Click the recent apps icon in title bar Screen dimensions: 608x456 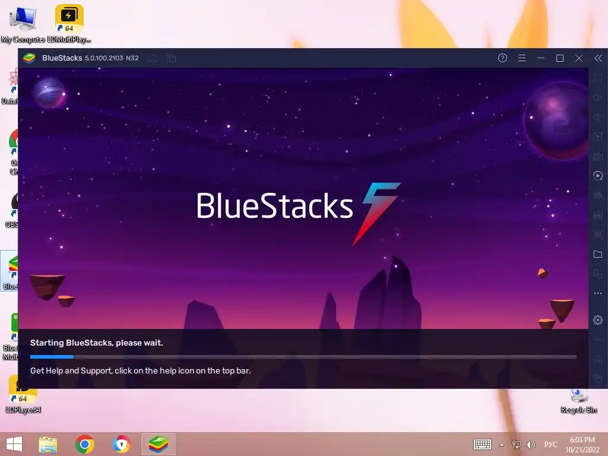click(172, 59)
